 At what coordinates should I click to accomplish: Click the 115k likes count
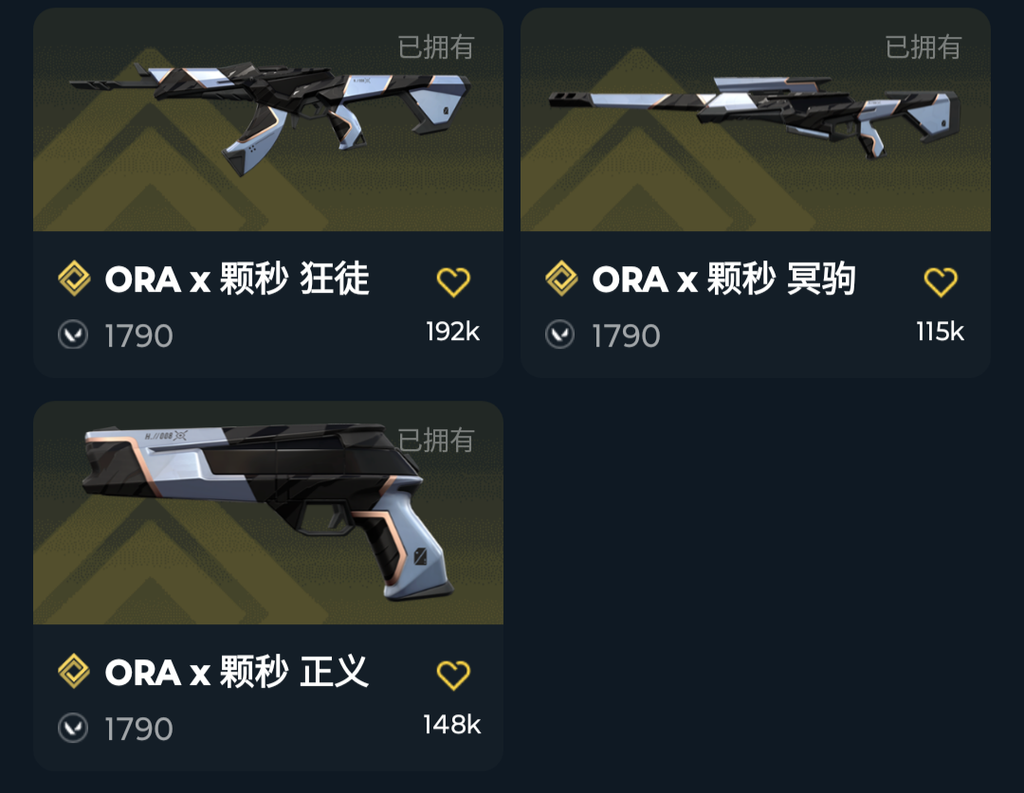coord(940,332)
